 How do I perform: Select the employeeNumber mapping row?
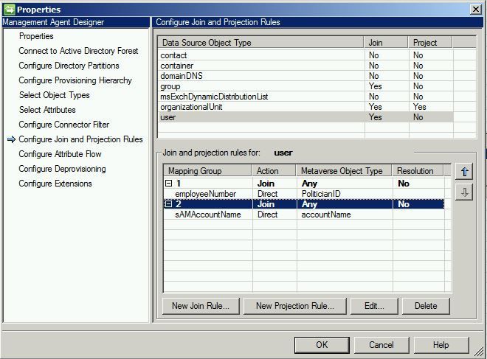(x=304, y=194)
